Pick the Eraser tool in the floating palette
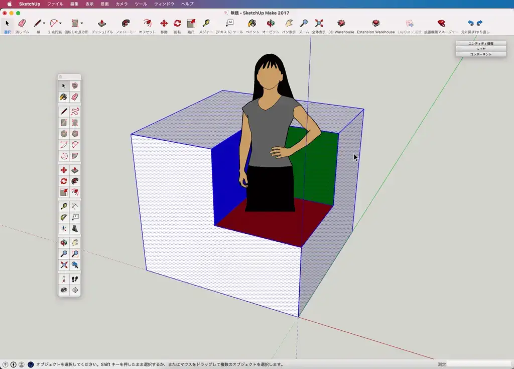514x369 pixels. pos(75,97)
